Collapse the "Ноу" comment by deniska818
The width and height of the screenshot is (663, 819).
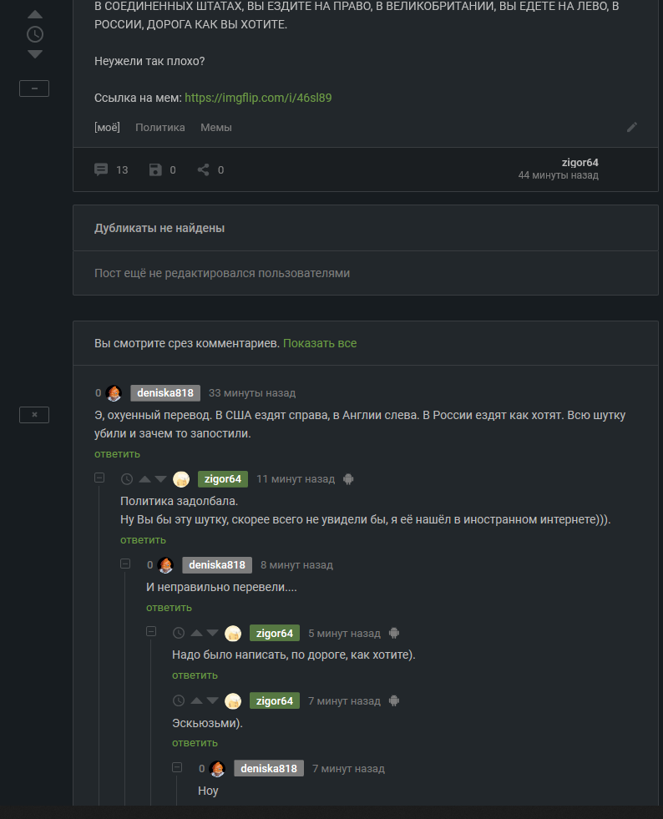point(177,768)
